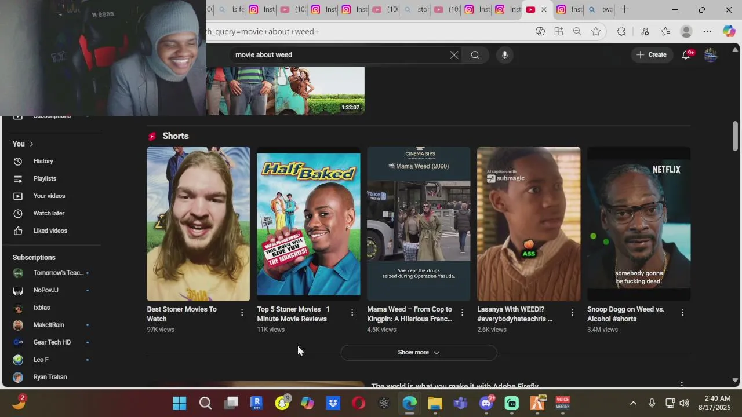Click 'Snoop Dogg on Weed vs. Alcohol' title

click(x=626, y=314)
